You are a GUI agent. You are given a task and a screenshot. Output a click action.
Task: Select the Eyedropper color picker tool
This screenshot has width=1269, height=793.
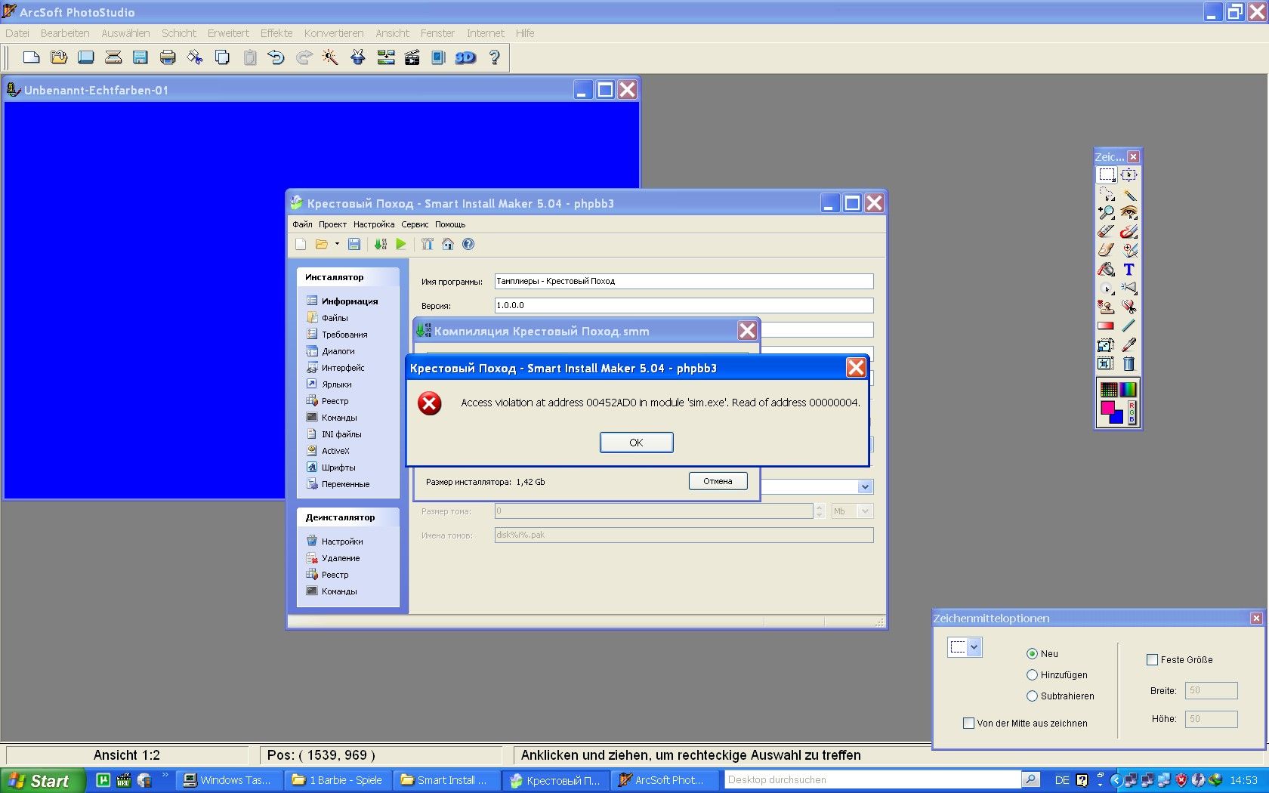(x=1129, y=345)
